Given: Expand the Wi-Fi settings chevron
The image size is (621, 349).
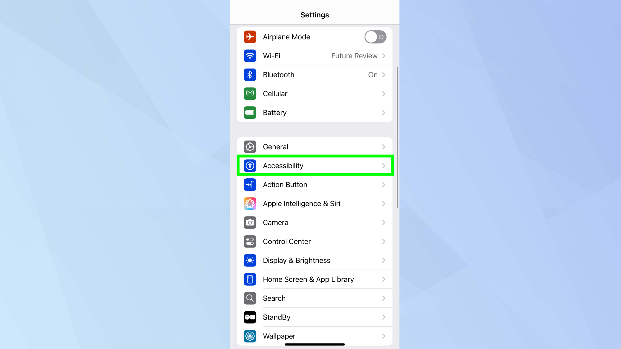Looking at the screenshot, I should (x=383, y=56).
